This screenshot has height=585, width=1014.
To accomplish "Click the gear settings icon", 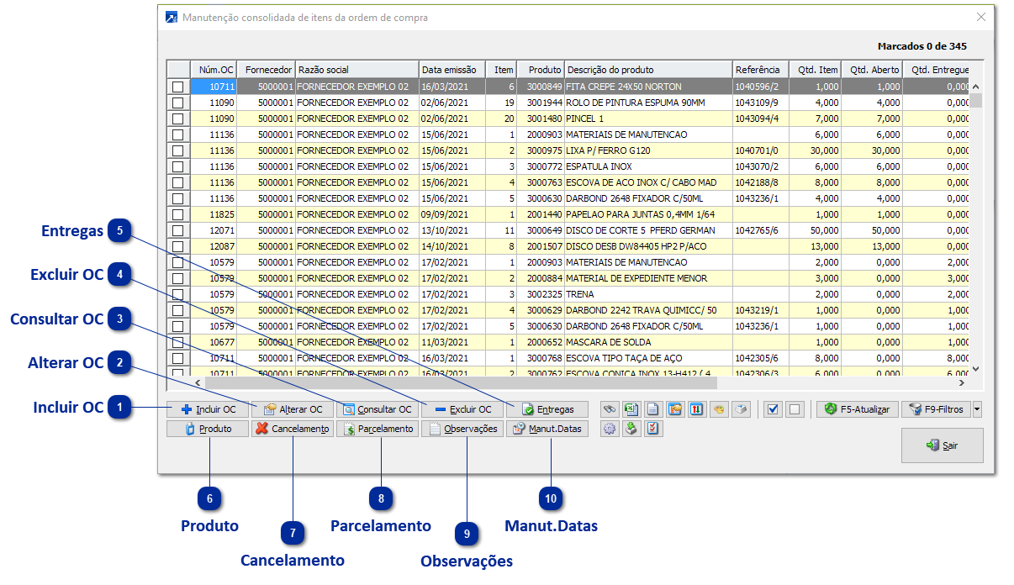I will pos(610,429).
